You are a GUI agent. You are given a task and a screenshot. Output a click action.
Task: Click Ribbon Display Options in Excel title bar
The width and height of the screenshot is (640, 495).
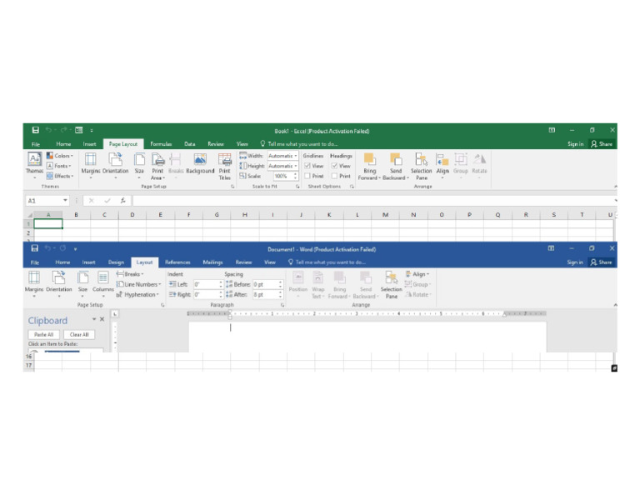coord(552,130)
